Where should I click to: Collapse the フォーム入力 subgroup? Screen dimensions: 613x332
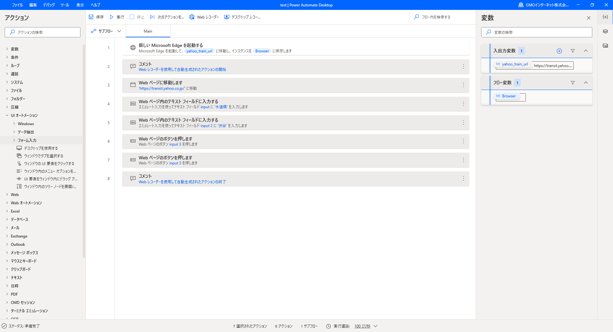pyautogui.click(x=14, y=140)
